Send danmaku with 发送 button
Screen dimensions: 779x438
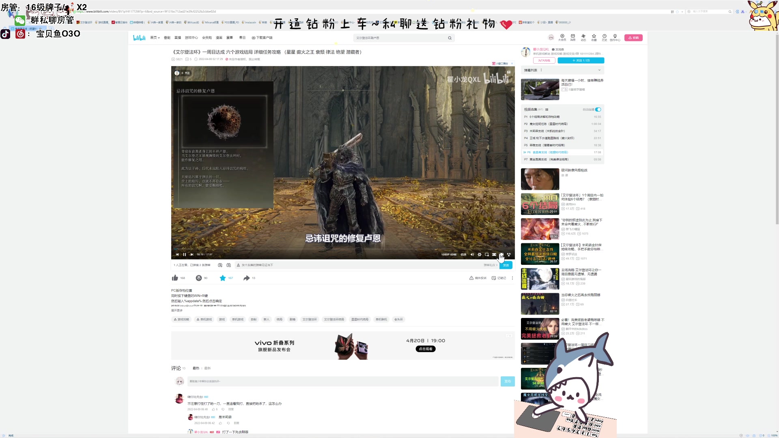506,265
